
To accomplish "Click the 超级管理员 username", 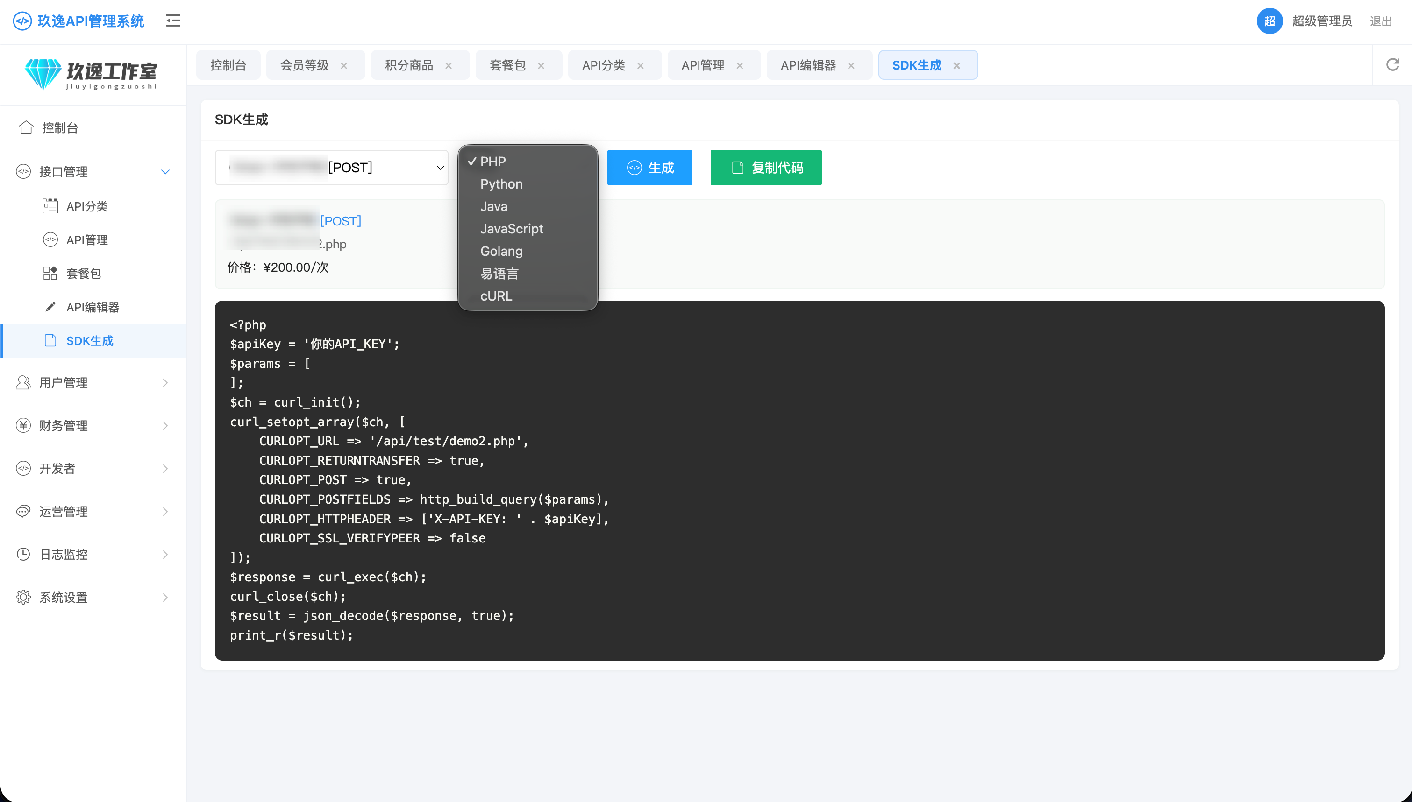I will click(1322, 21).
